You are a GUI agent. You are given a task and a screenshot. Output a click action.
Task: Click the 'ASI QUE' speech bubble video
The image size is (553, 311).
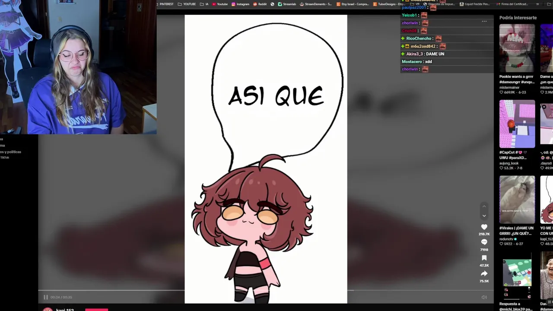[x=266, y=159]
